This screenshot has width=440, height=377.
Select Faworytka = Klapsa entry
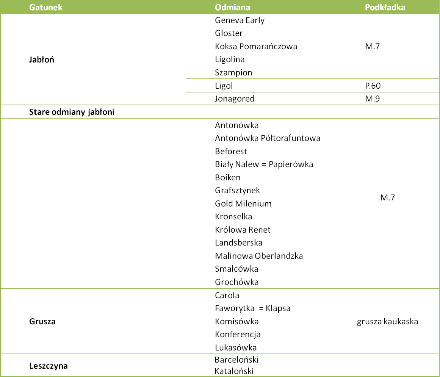coord(252,308)
